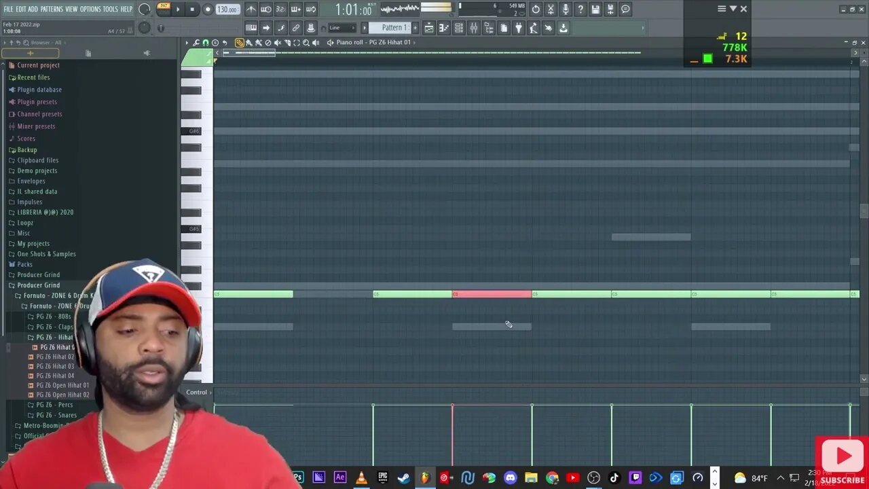This screenshot has width=869, height=489.
Task: Open the PATTERNS menu
Action: [52, 9]
